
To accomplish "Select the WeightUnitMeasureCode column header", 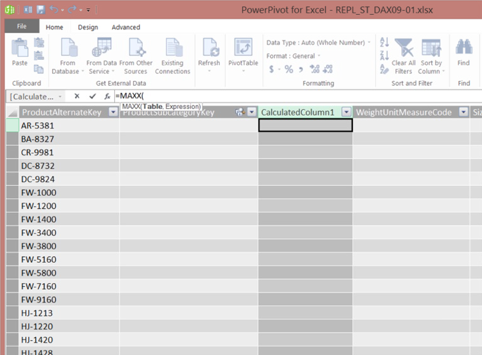I will pyautogui.click(x=404, y=113).
